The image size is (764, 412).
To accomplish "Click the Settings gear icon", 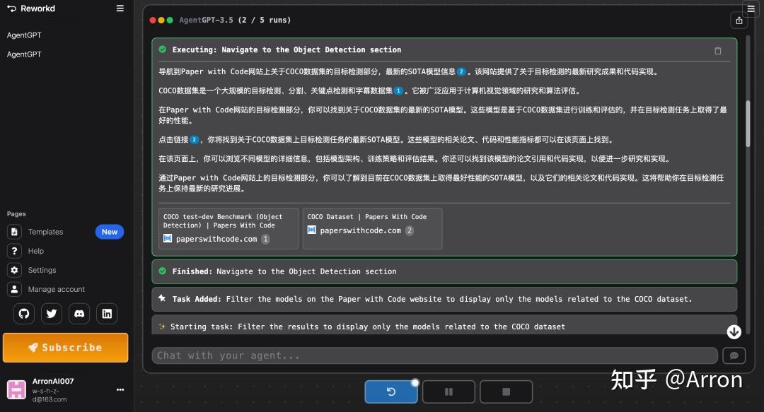I will [x=15, y=270].
